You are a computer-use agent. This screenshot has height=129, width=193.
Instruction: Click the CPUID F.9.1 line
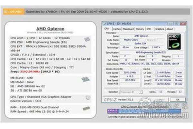32,55
